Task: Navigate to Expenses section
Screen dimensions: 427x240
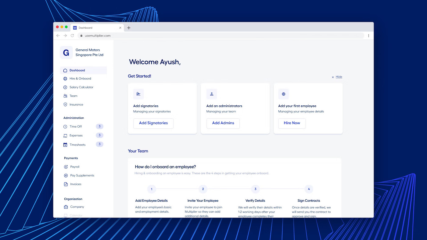Action: point(76,135)
